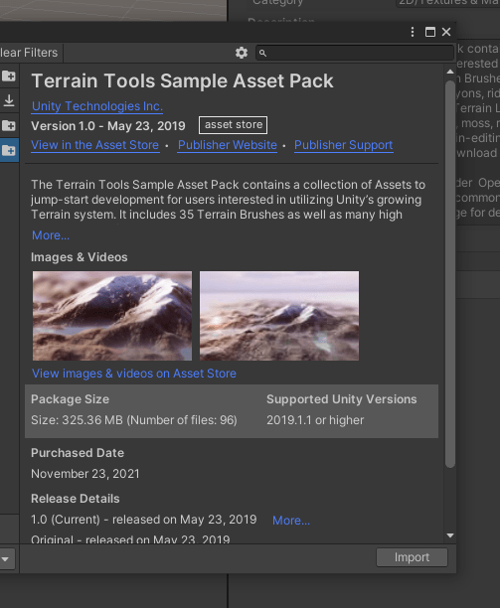
Task: Click inside the package search field
Action: tap(355, 53)
